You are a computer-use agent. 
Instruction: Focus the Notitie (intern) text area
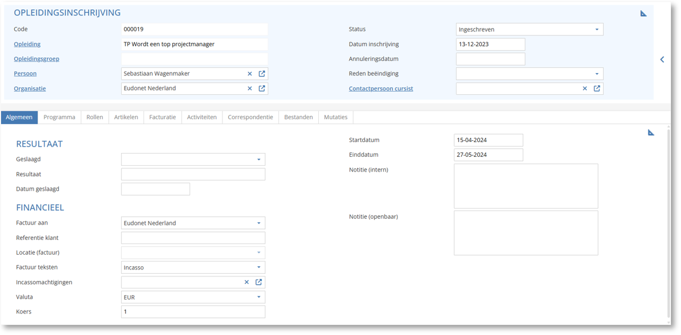(526, 186)
